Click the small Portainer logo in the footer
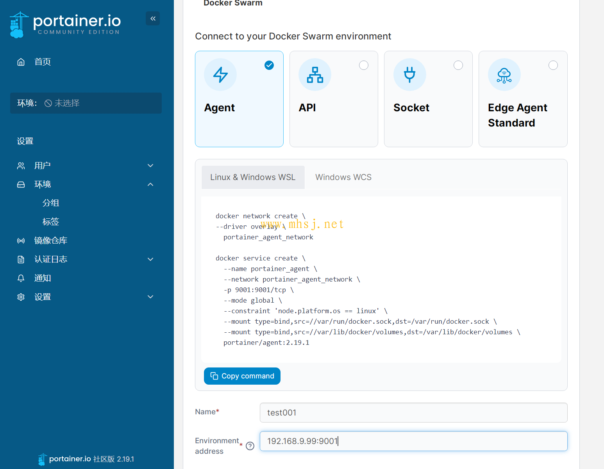 pos(42,459)
